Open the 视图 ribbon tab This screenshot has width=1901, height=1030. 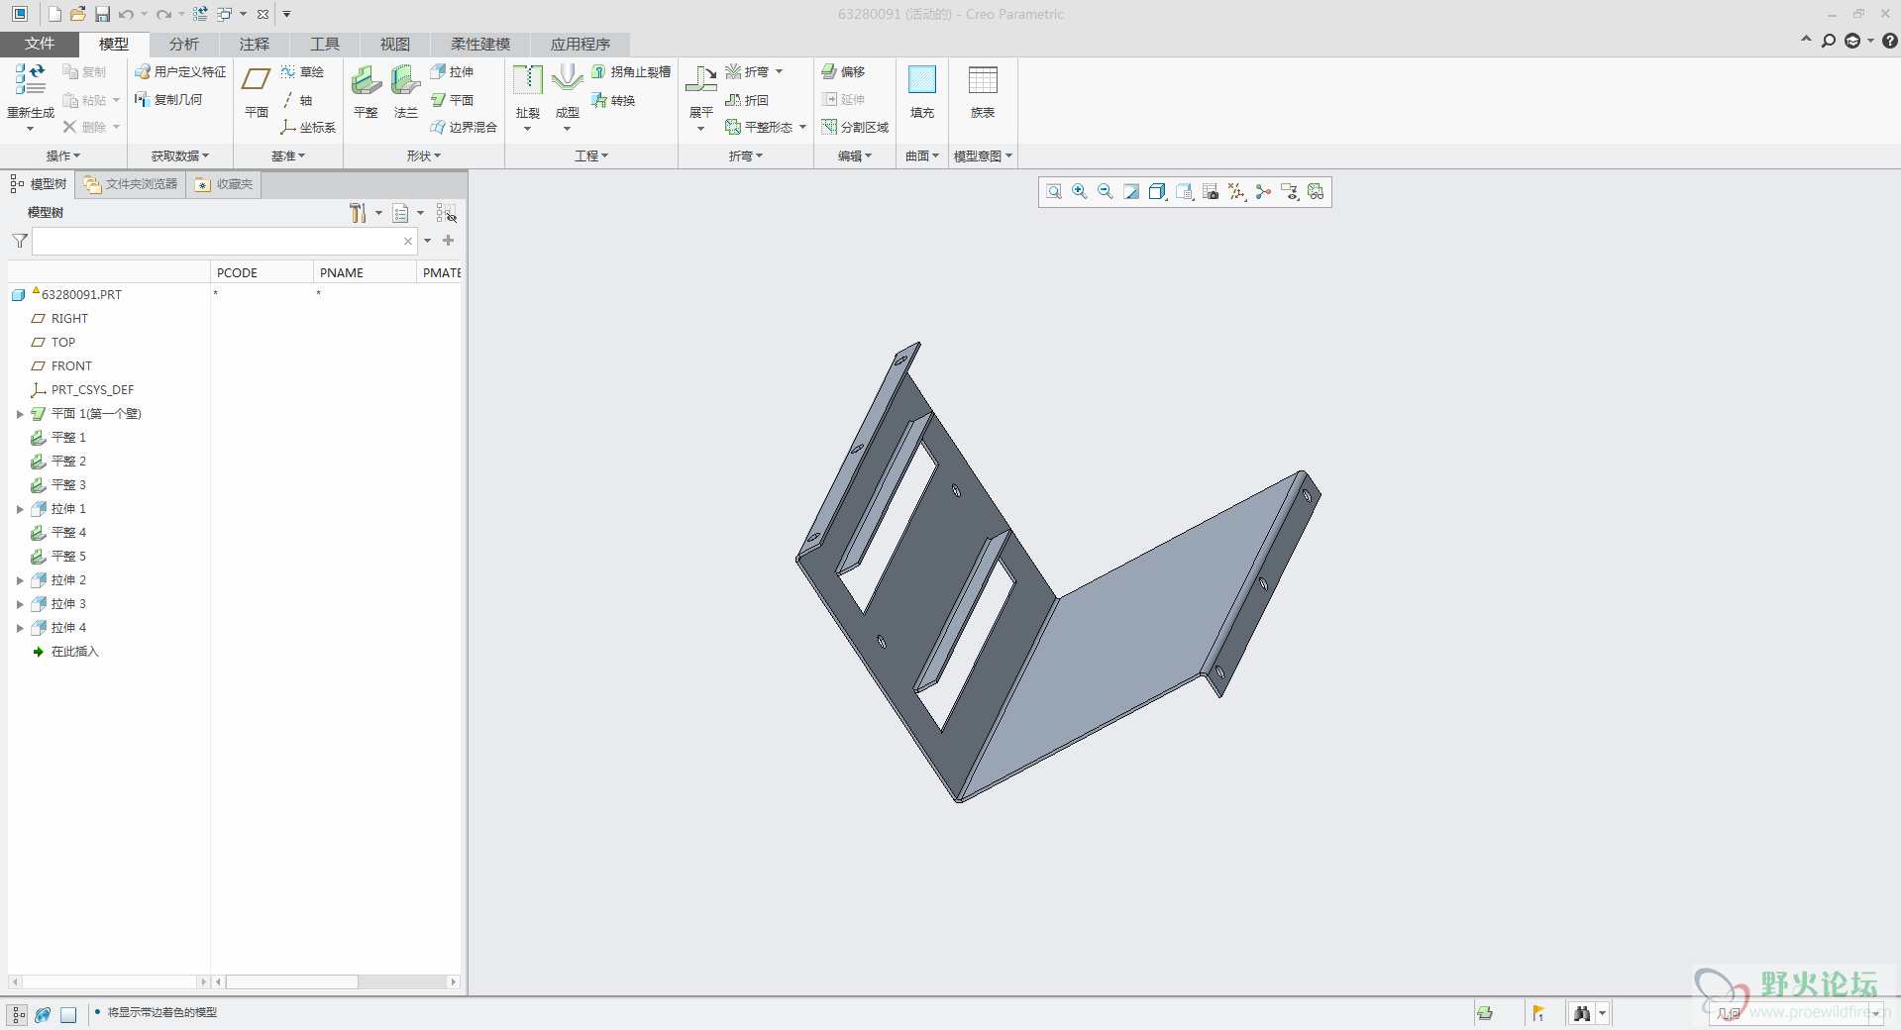tap(395, 44)
